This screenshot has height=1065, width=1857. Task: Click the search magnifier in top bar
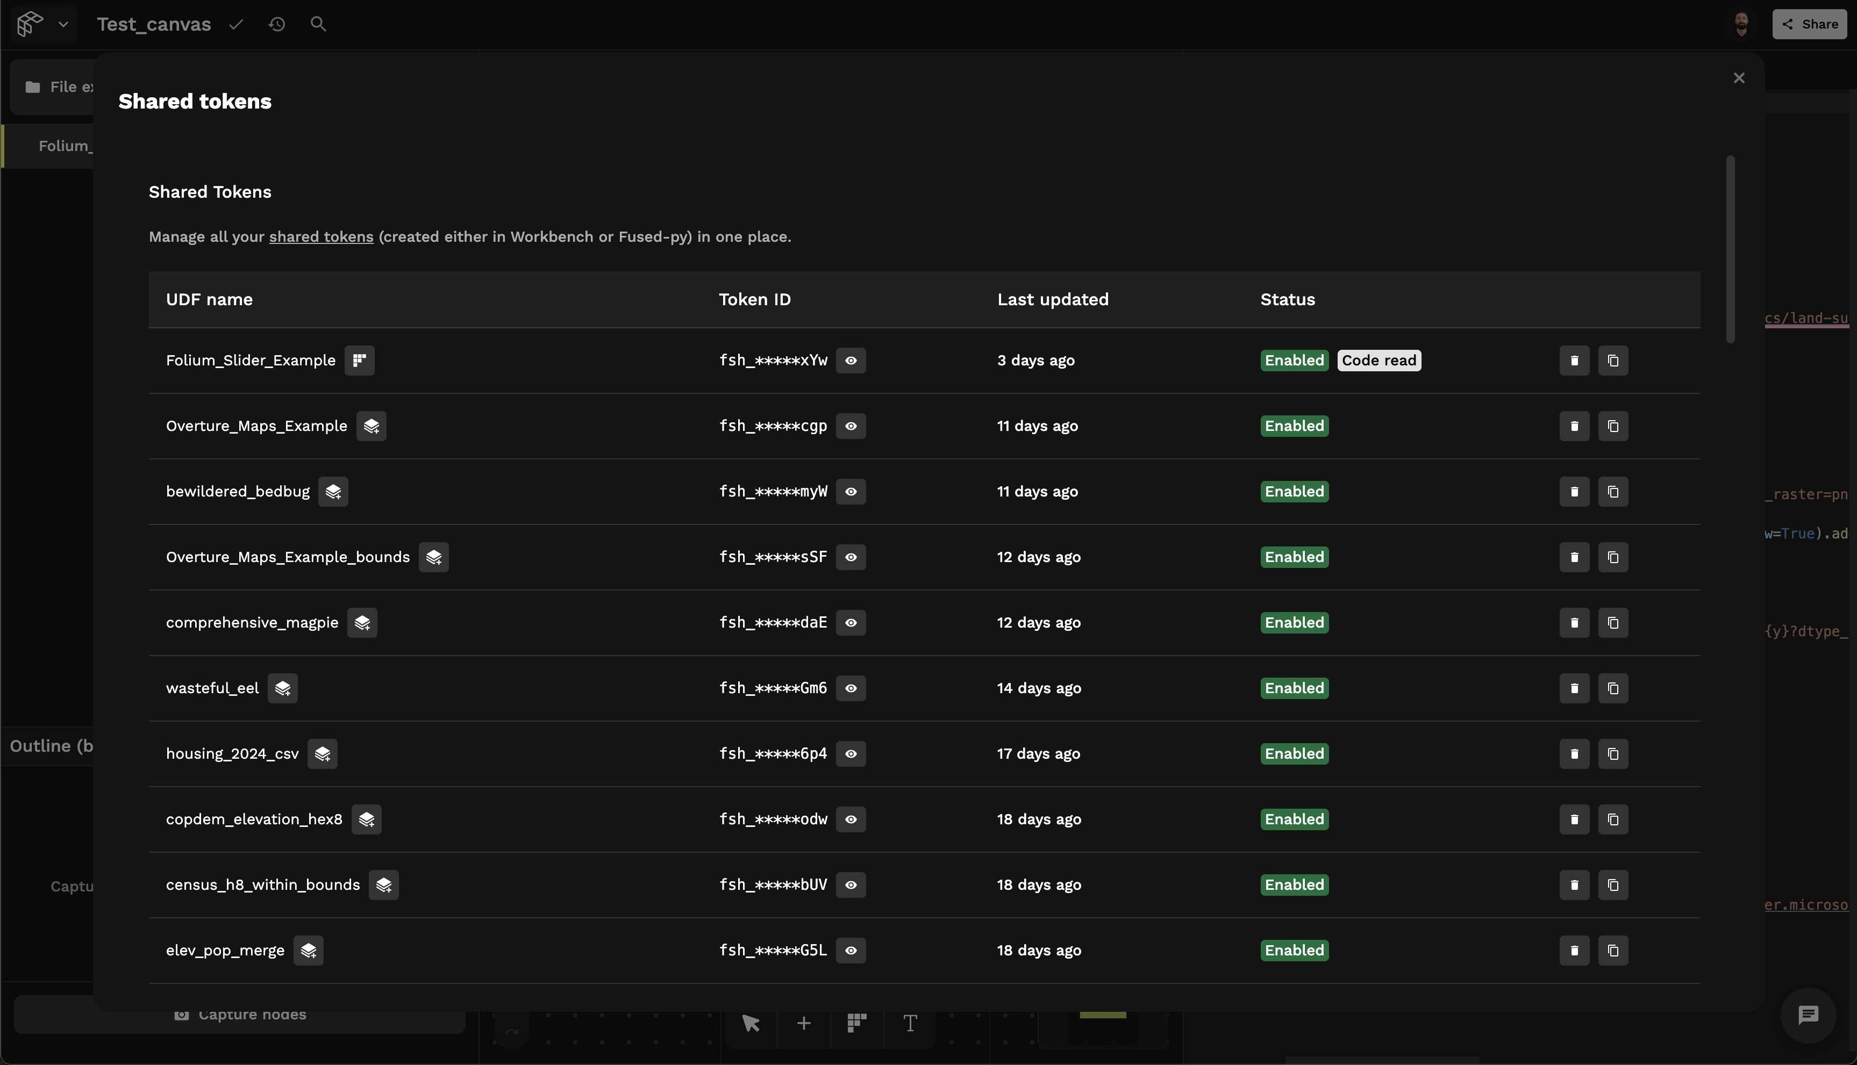coord(318,24)
